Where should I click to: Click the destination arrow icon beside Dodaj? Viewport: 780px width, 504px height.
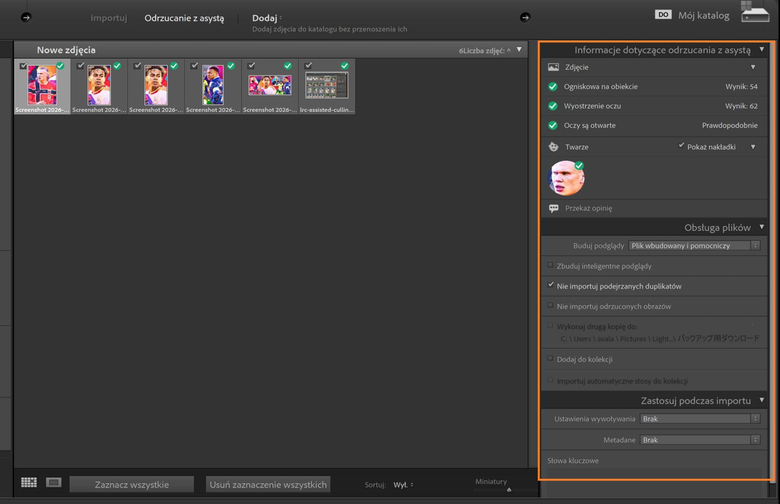coord(525,17)
